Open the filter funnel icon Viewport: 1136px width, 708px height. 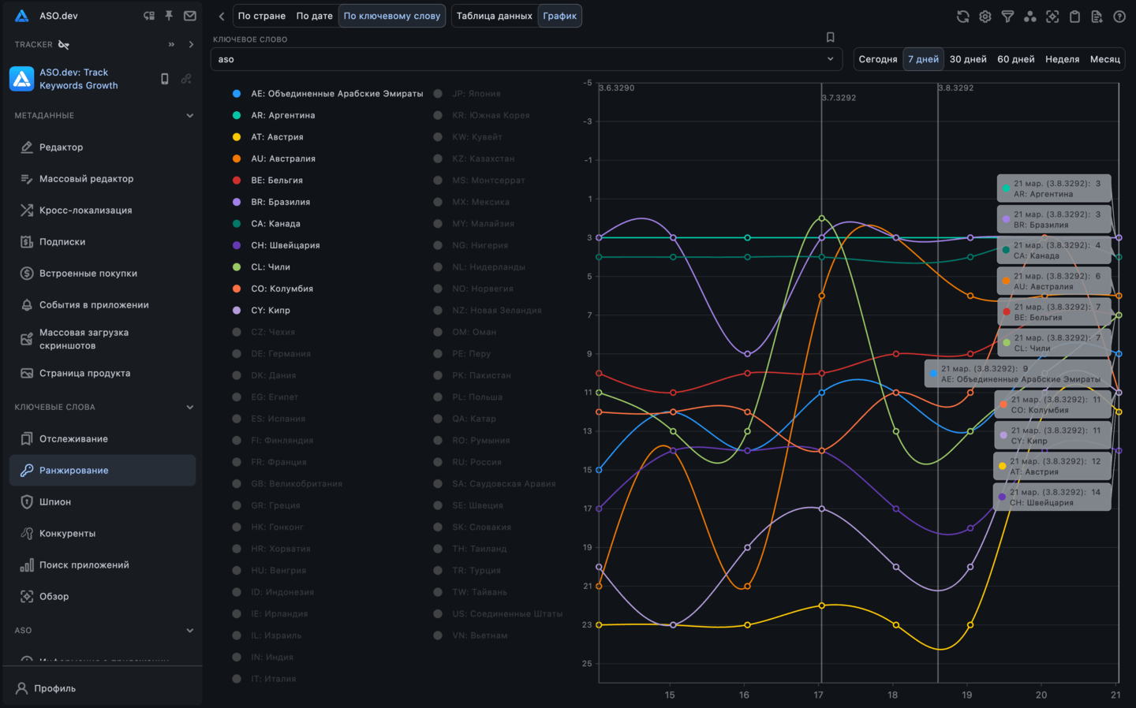(x=1007, y=17)
